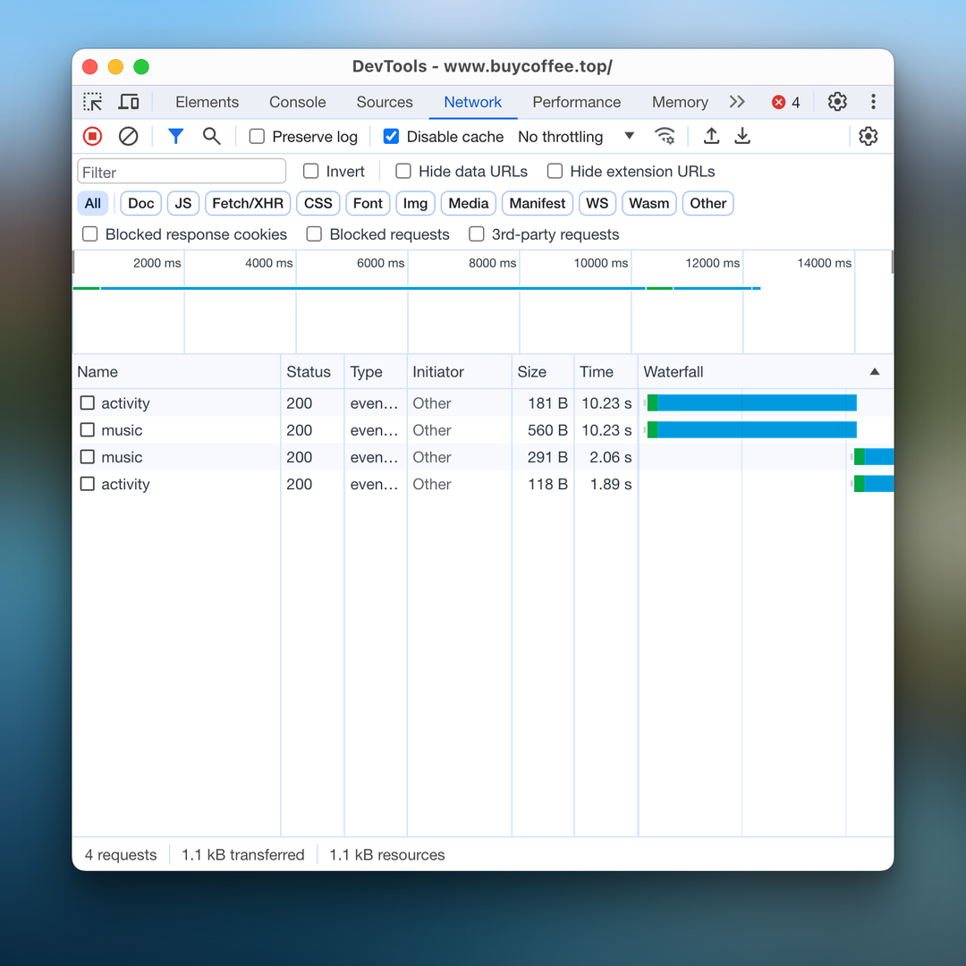This screenshot has width=966, height=966.
Task: Open the DevTools three-dot menu
Action: tap(873, 102)
